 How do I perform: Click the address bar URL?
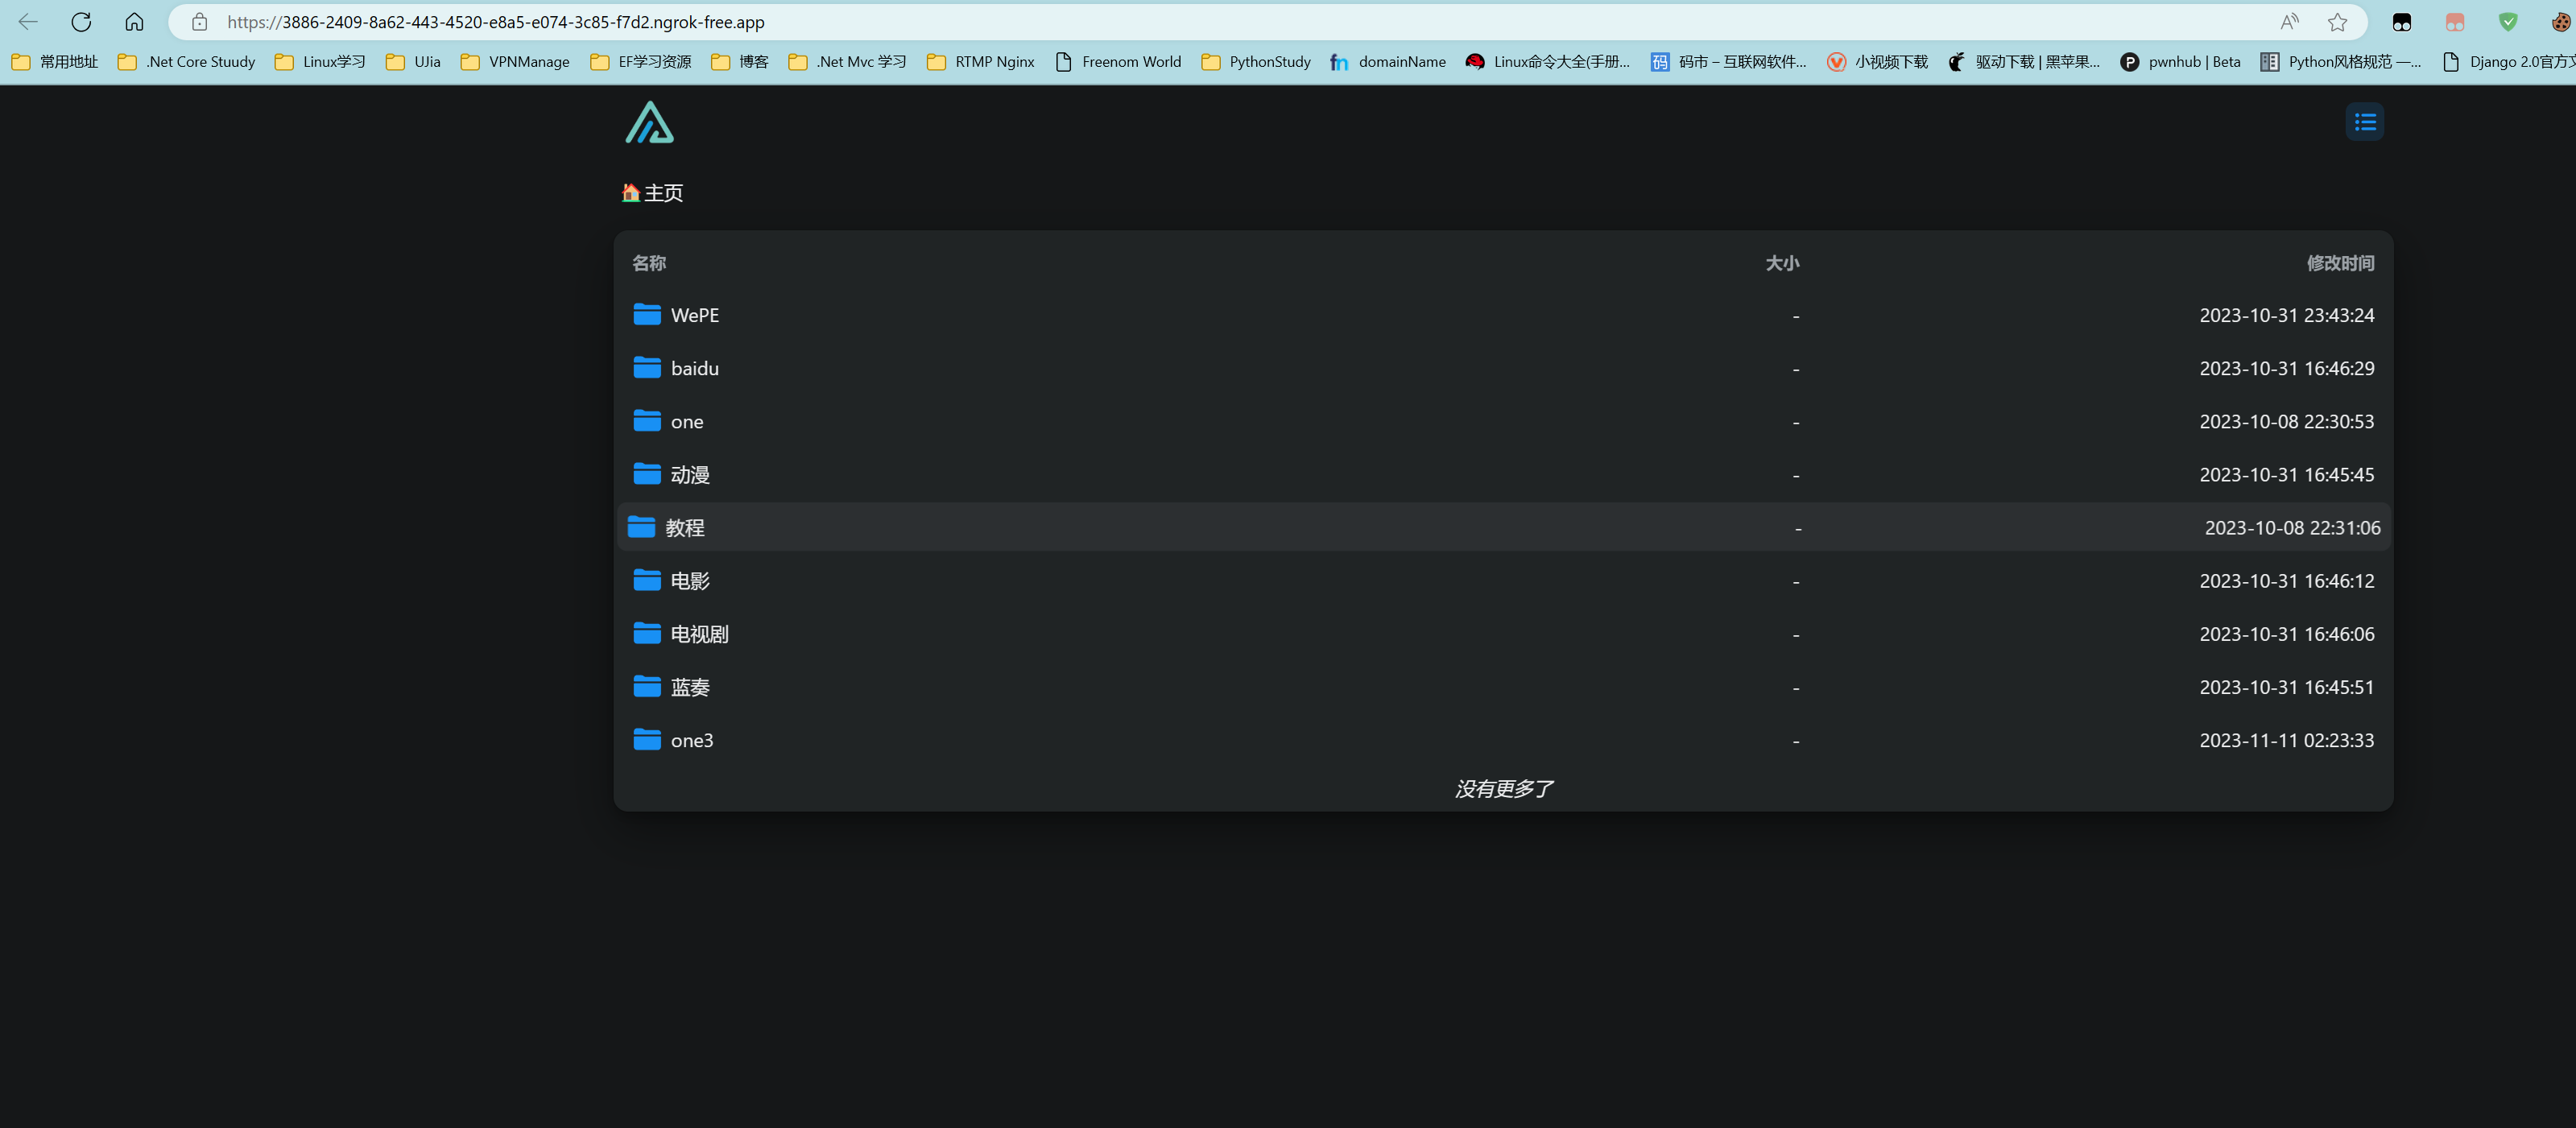(496, 22)
